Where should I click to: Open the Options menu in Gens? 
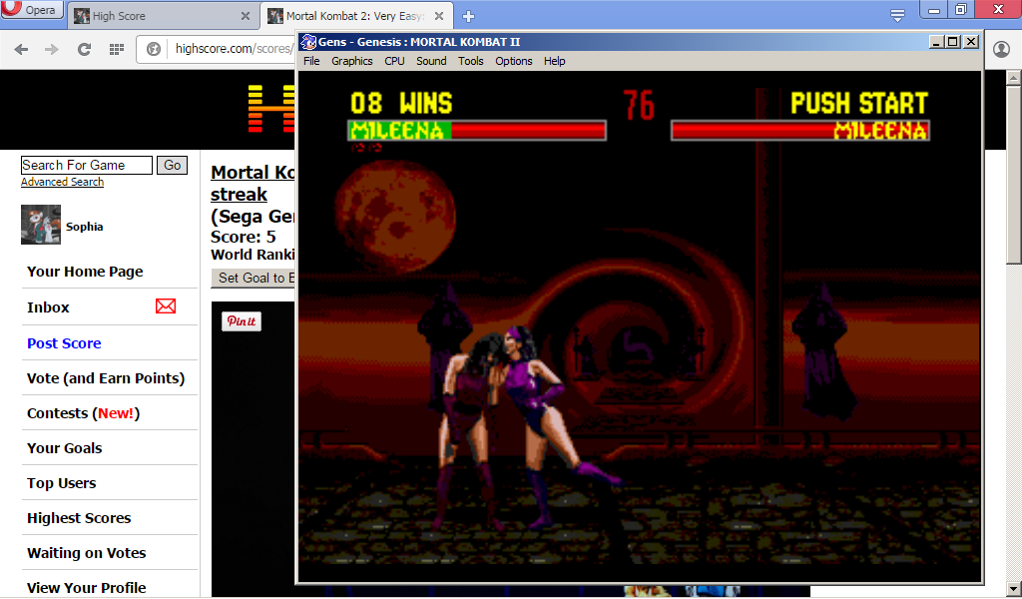514,61
